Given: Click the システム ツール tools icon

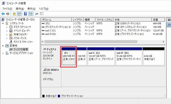Looking at the screenshot, I should point(7,23).
